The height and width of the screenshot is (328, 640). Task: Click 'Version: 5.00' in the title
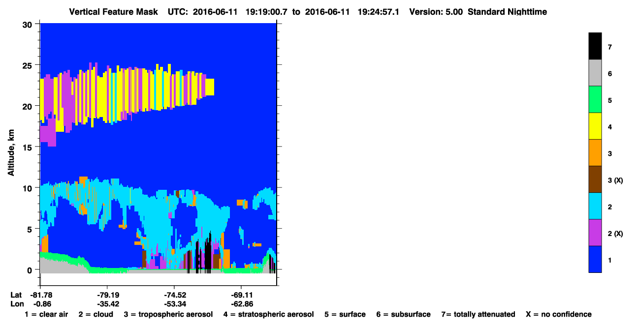tap(436, 12)
